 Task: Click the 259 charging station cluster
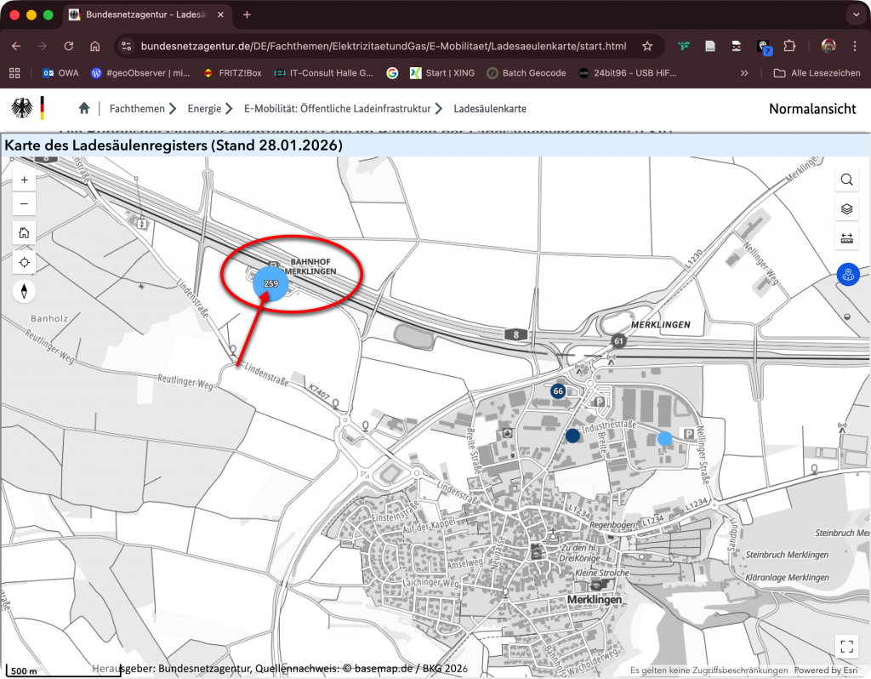click(271, 283)
